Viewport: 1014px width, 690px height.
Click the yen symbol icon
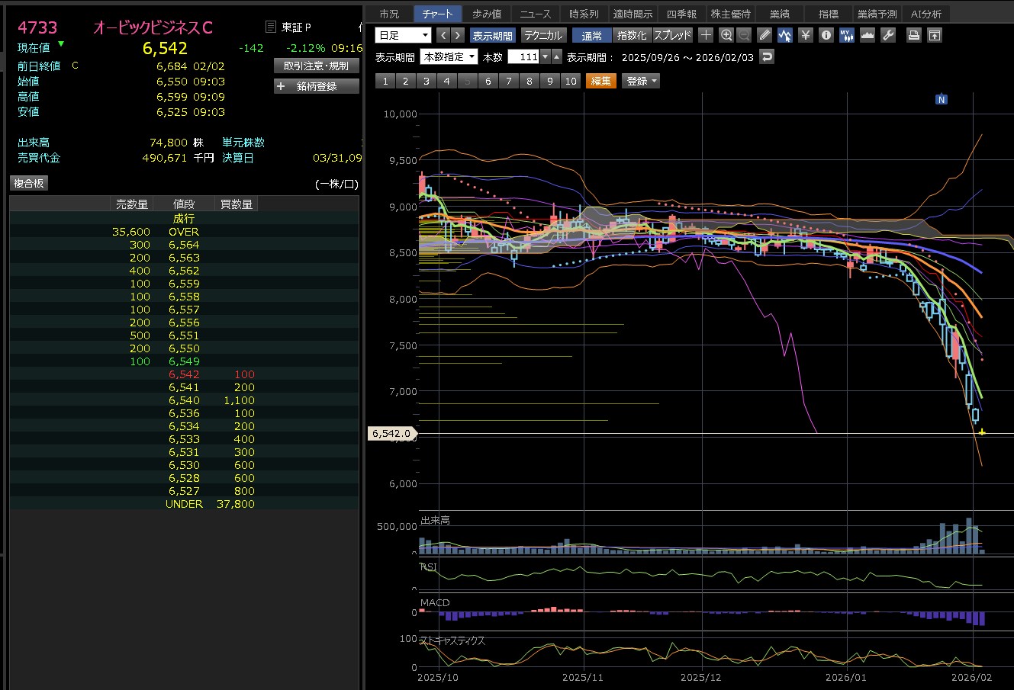(x=805, y=35)
